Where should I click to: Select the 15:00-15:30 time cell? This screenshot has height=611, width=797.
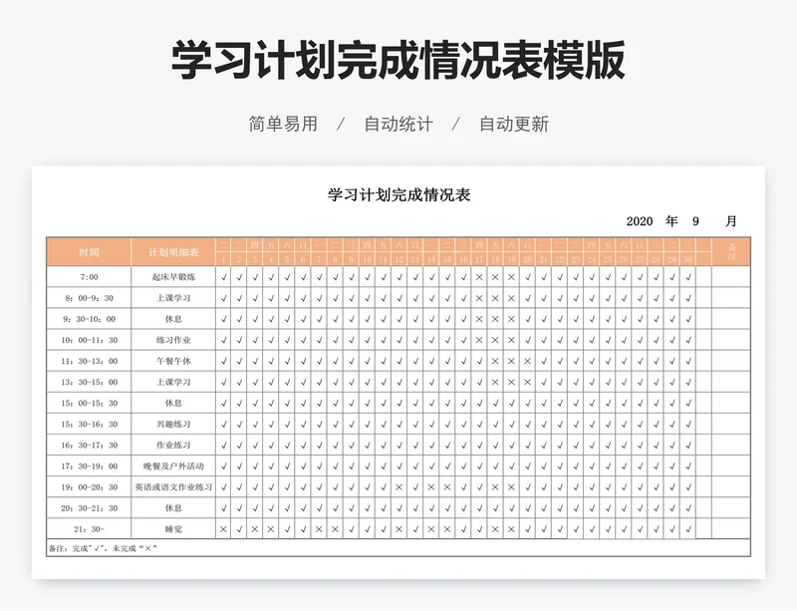[89, 403]
